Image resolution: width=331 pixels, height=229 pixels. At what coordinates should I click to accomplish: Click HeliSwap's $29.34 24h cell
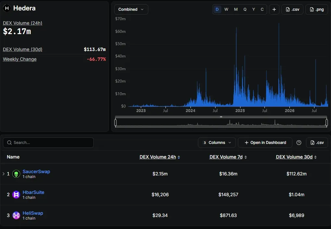click(160, 215)
